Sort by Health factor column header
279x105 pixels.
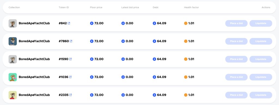pyautogui.click(x=192, y=7)
